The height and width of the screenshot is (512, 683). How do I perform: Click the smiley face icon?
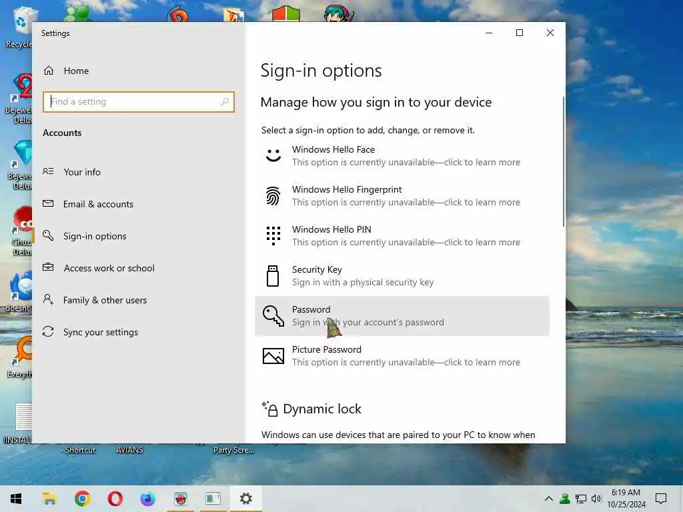(273, 155)
